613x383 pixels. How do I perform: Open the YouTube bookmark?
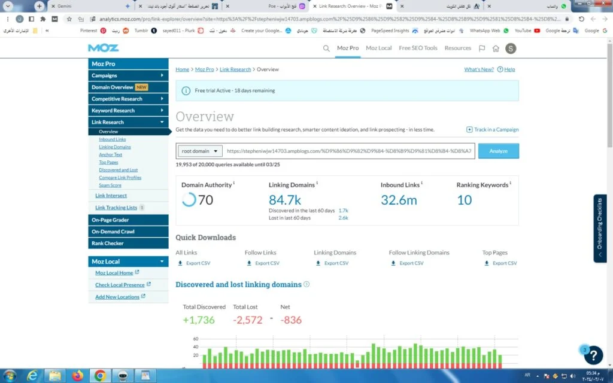[527, 31]
